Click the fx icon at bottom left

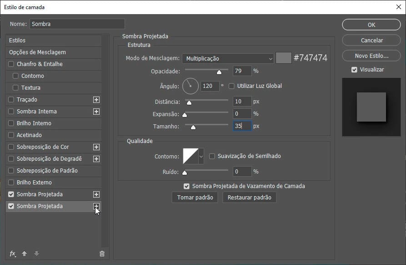click(12, 254)
